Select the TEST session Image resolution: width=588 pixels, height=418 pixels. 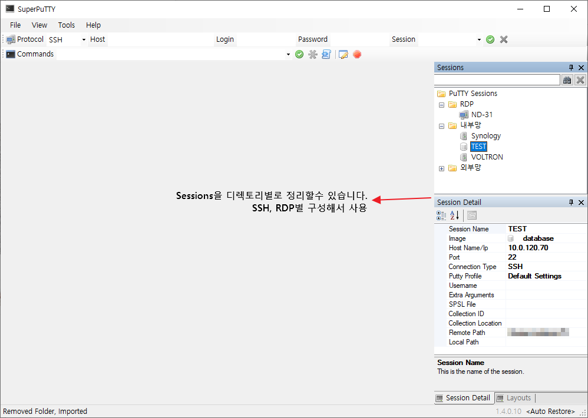click(x=479, y=147)
